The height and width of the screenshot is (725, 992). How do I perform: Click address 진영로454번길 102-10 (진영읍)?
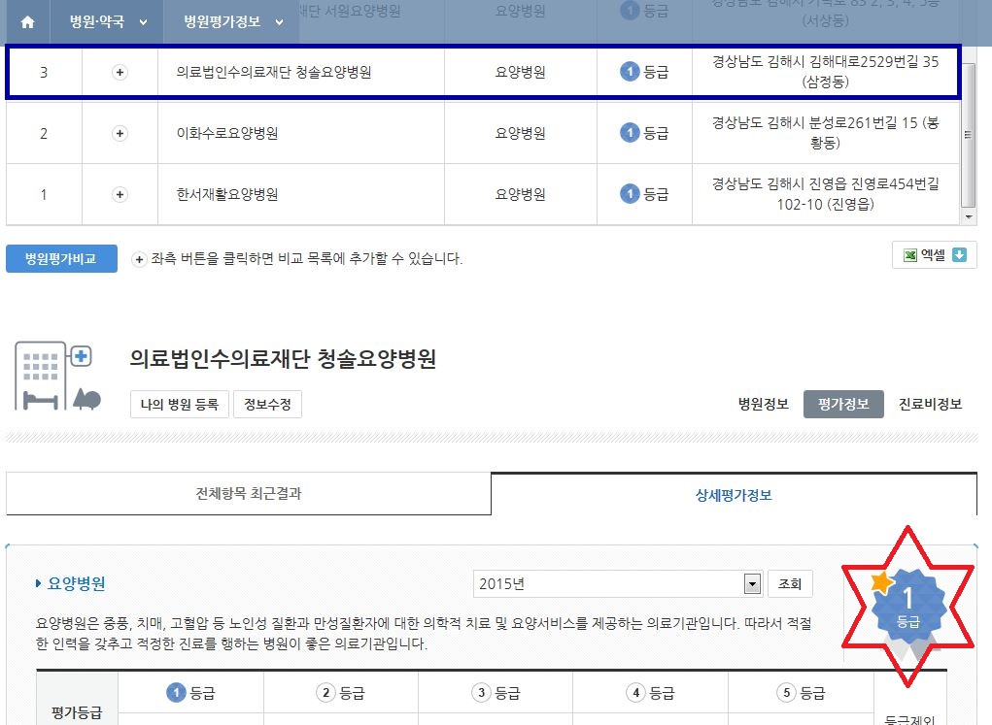826,194
